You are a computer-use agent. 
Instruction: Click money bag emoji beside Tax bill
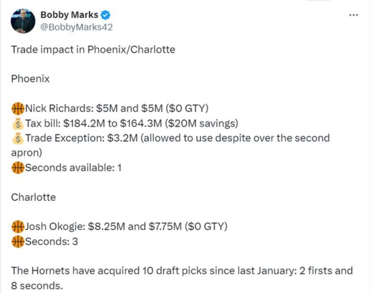pos(18,123)
